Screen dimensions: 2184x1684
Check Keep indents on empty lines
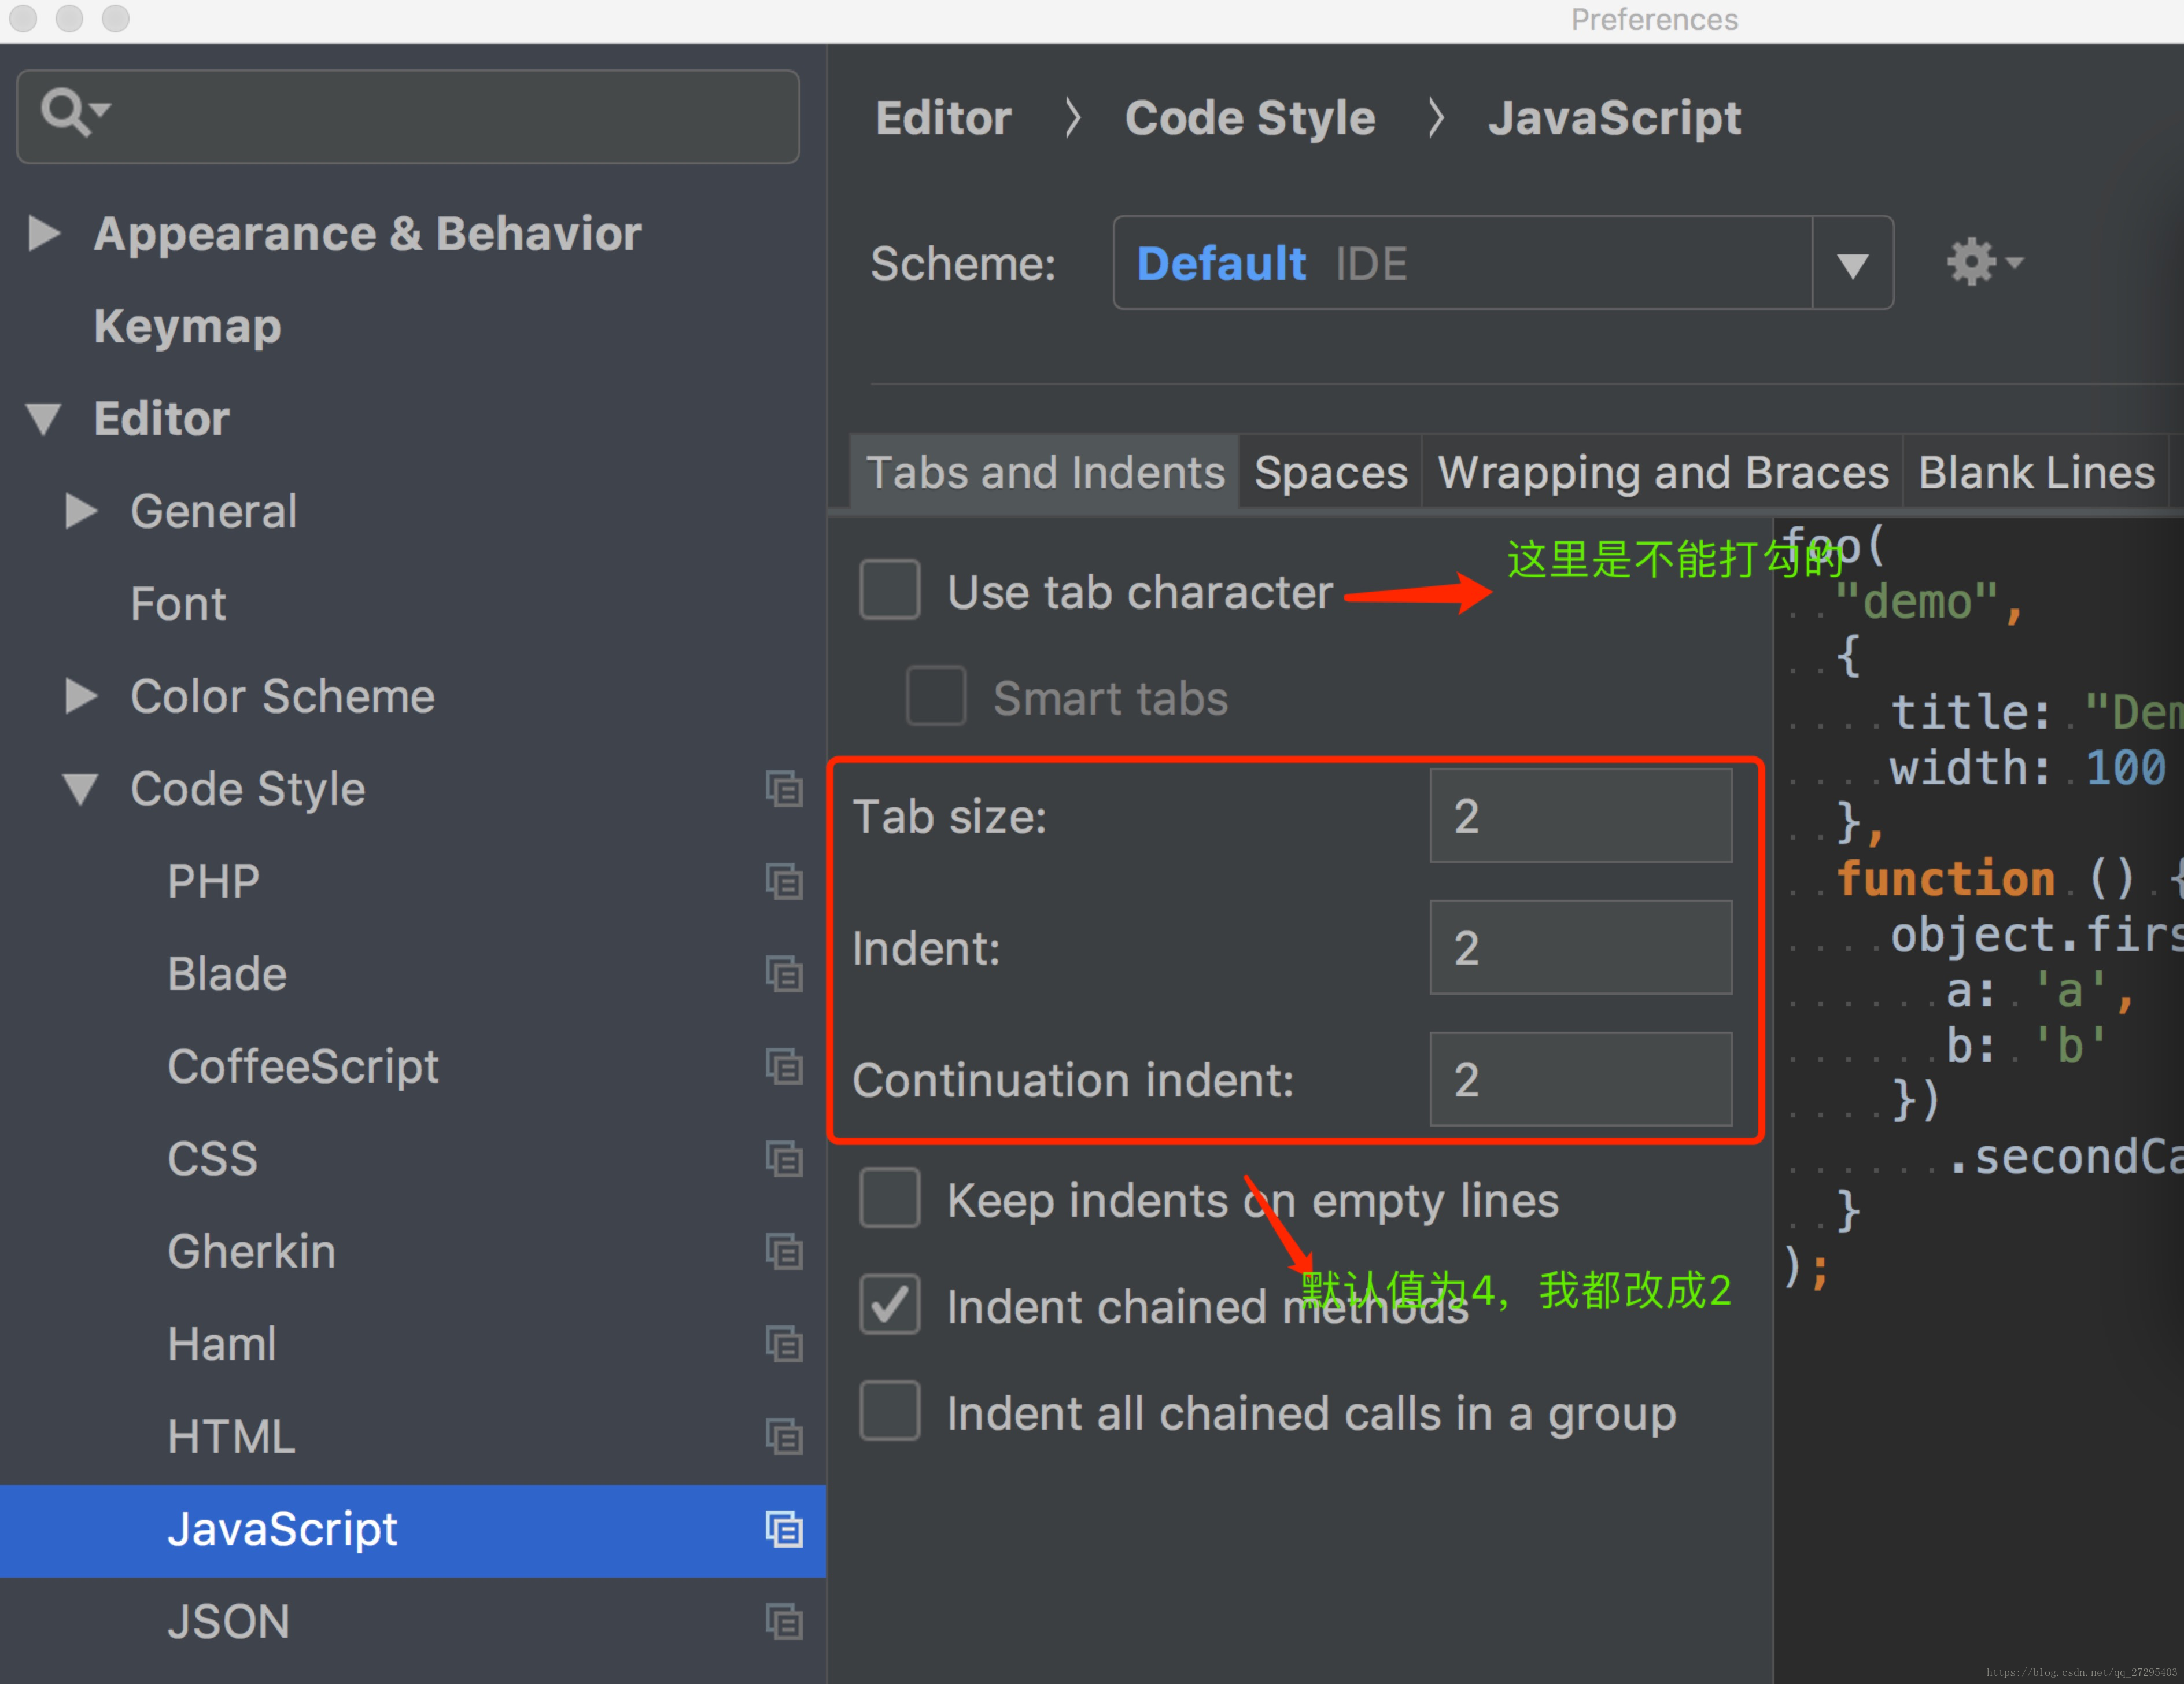point(890,1198)
